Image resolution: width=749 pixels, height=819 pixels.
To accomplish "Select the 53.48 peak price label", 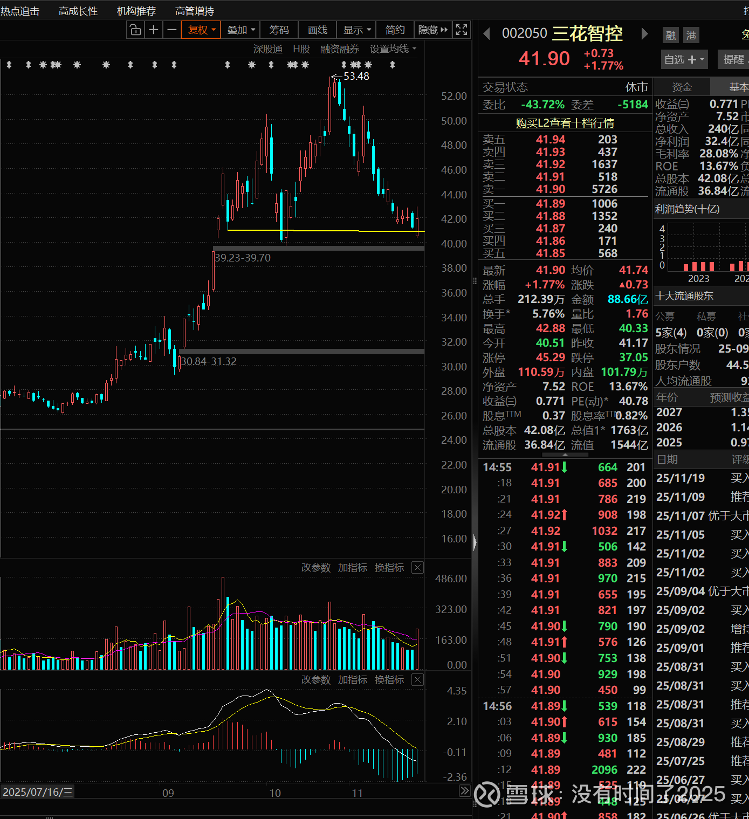I will 356,76.
